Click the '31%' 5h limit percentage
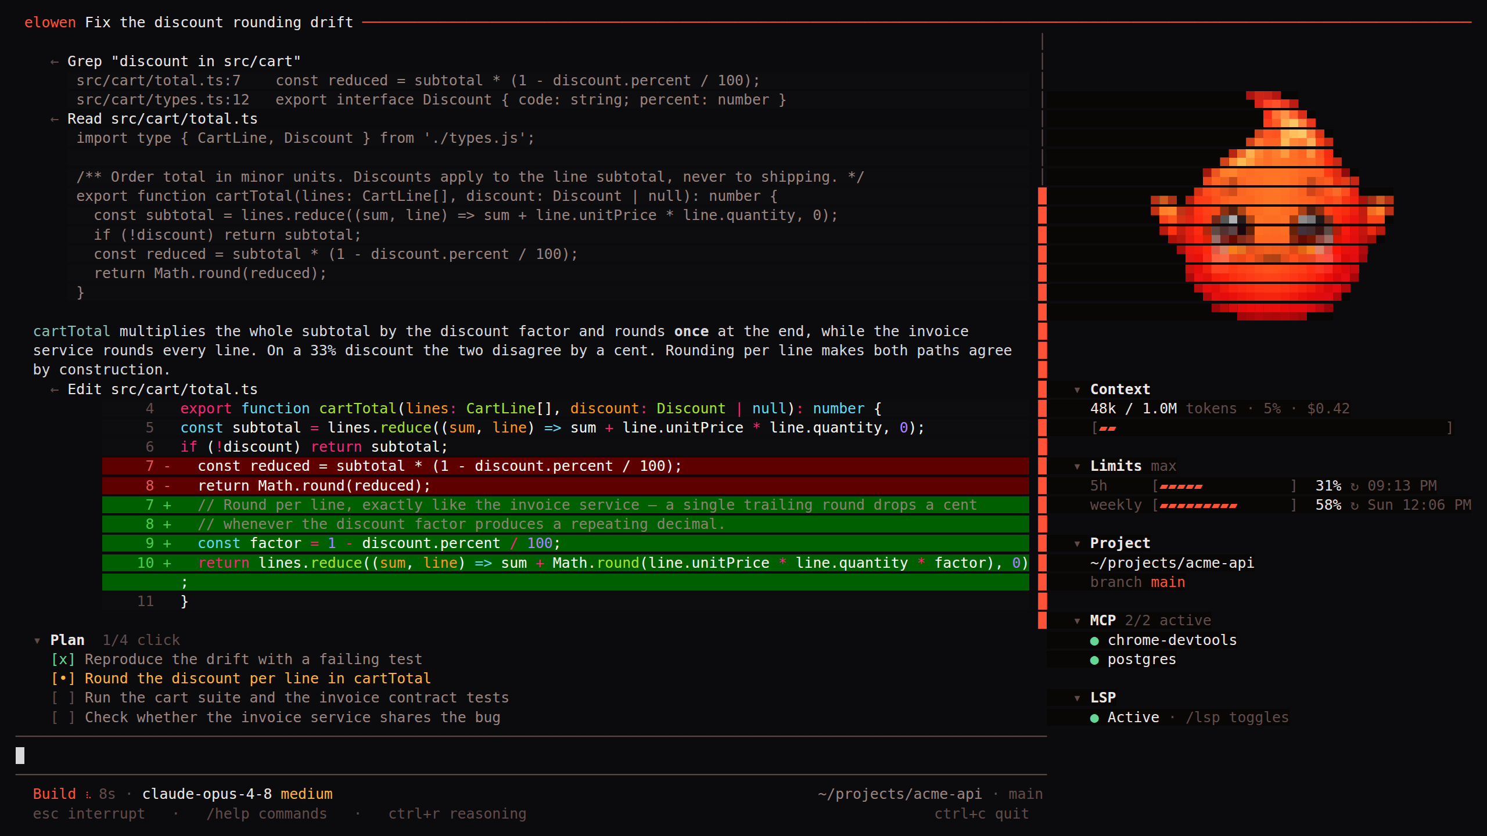1487x836 pixels. click(1328, 486)
